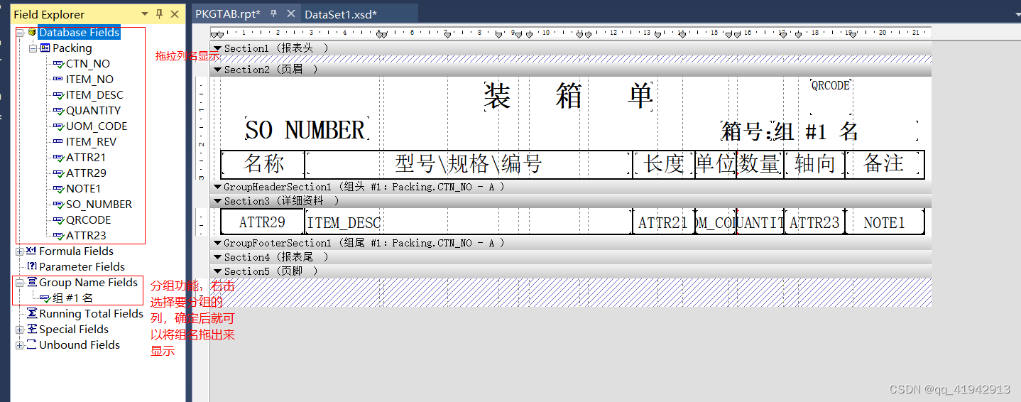Image resolution: width=1021 pixels, height=402 pixels.
Task: Expand the Formula Fields node
Action: [19, 251]
